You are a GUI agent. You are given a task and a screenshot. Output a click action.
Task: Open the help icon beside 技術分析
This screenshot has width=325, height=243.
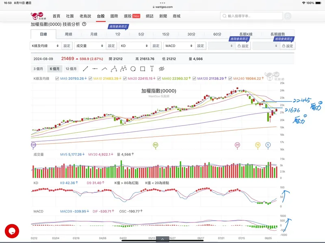[x=84, y=24]
